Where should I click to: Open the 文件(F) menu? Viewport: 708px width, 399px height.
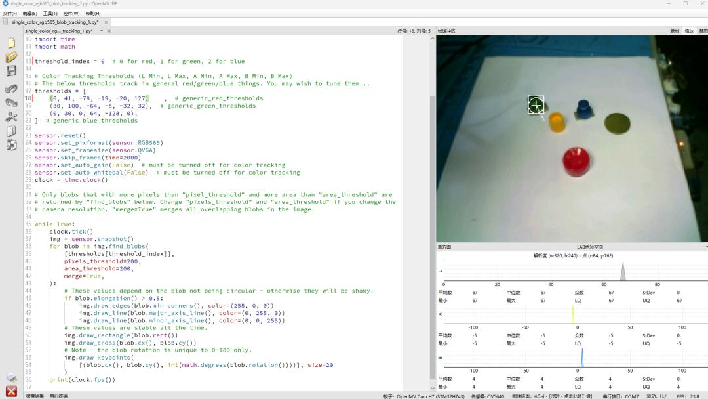click(x=10, y=13)
